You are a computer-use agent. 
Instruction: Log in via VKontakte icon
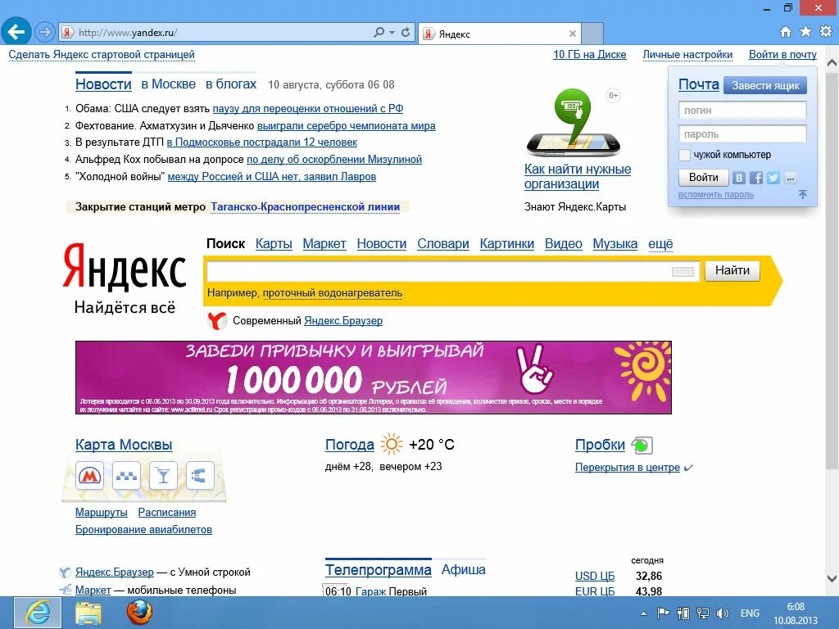739,178
